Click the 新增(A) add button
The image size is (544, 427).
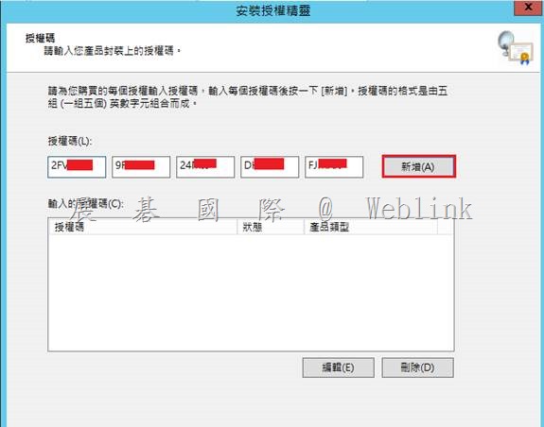[x=418, y=166]
